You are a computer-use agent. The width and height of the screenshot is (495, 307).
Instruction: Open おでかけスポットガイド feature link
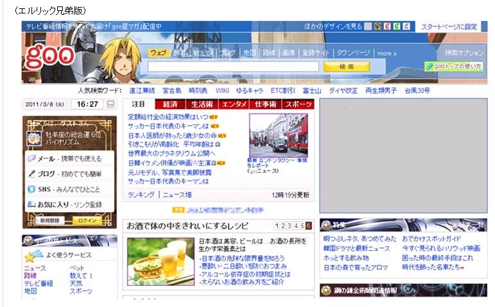point(431,239)
